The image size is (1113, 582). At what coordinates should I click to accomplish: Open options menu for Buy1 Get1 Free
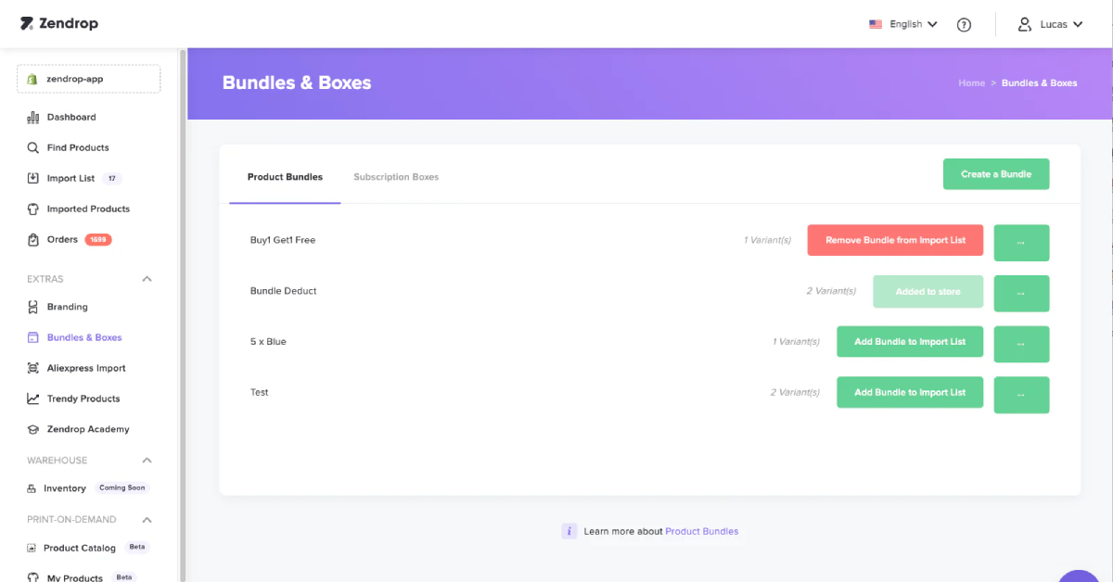(x=1021, y=243)
